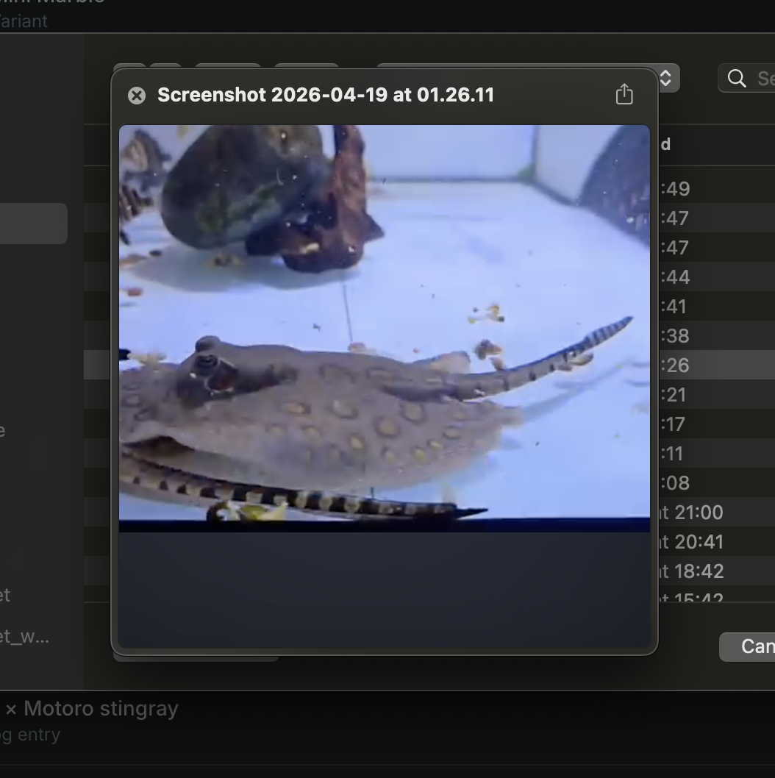
Task: Click the stingray preview image
Action: coord(384,324)
